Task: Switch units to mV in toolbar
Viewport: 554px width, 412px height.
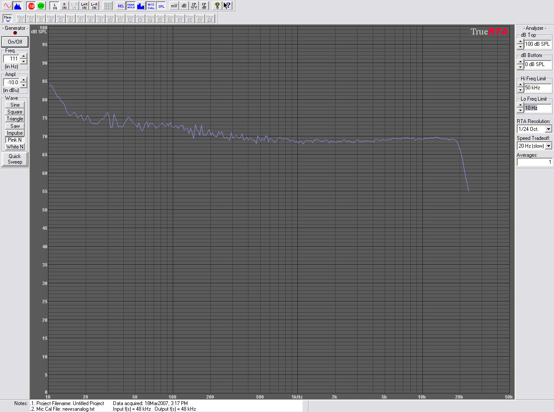Action: tap(174, 6)
